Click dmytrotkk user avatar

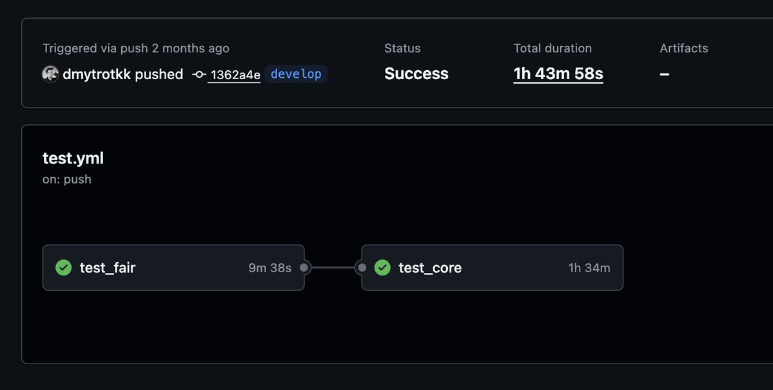point(50,74)
